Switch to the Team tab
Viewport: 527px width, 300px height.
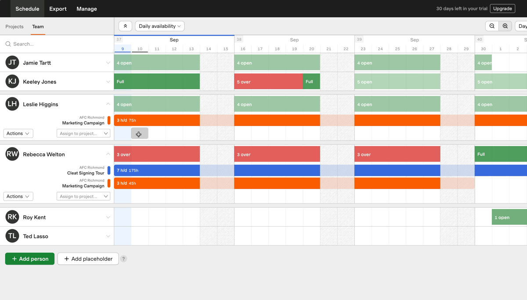click(38, 27)
